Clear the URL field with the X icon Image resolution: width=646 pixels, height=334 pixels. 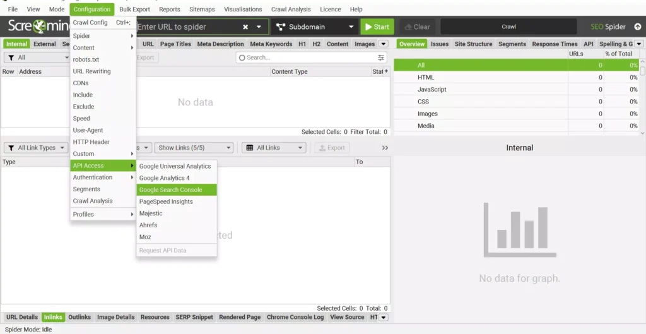245,27
